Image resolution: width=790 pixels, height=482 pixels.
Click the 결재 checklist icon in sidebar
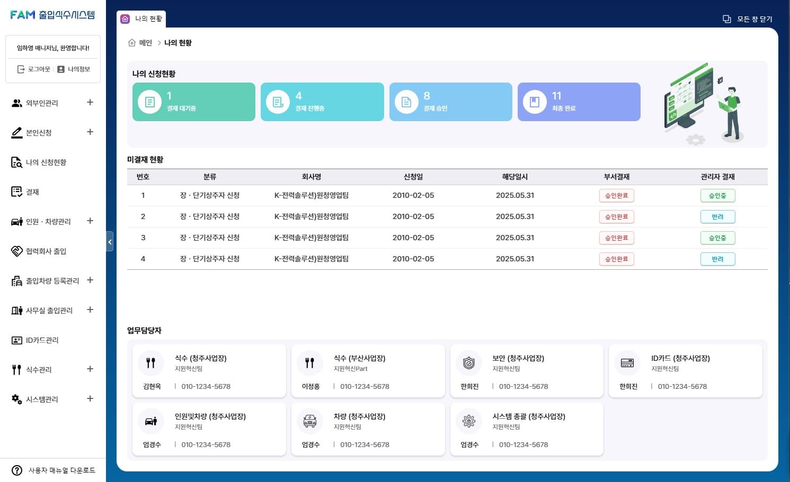(17, 192)
